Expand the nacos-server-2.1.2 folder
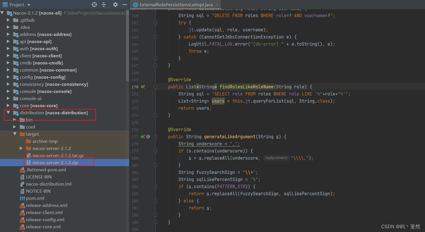Viewport: 425px width, 232px height. click(x=21, y=148)
